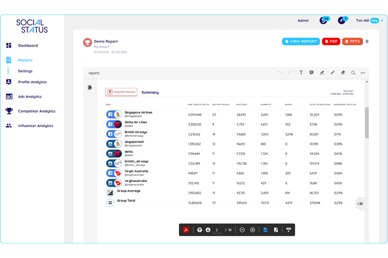
Task: Open the Dashboard page
Action: tap(28, 45)
